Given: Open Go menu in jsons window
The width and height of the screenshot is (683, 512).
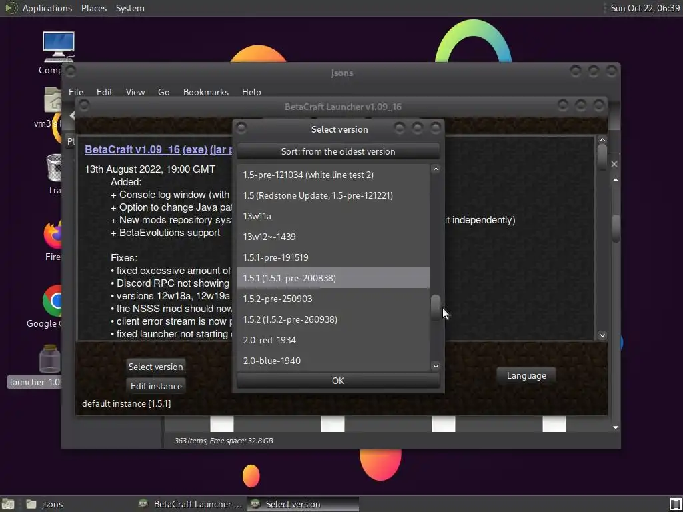Looking at the screenshot, I should click(x=164, y=92).
